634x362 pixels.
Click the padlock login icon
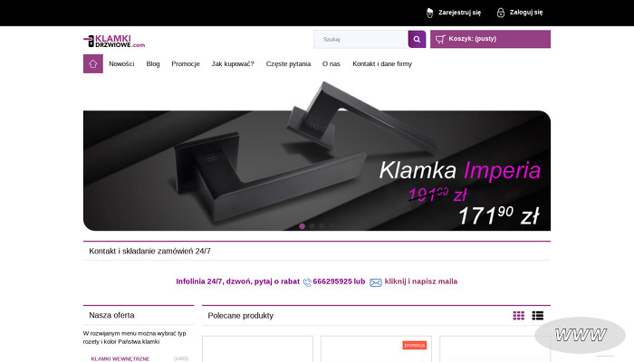(501, 13)
